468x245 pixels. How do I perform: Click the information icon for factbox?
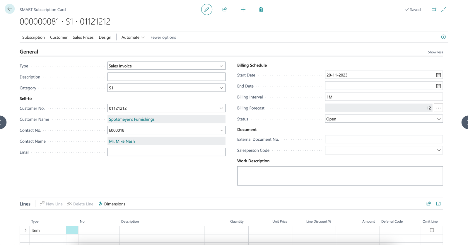[x=443, y=37]
